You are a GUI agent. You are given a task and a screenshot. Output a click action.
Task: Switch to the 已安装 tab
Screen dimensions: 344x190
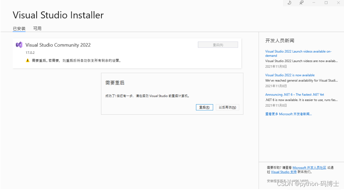[x=19, y=28]
